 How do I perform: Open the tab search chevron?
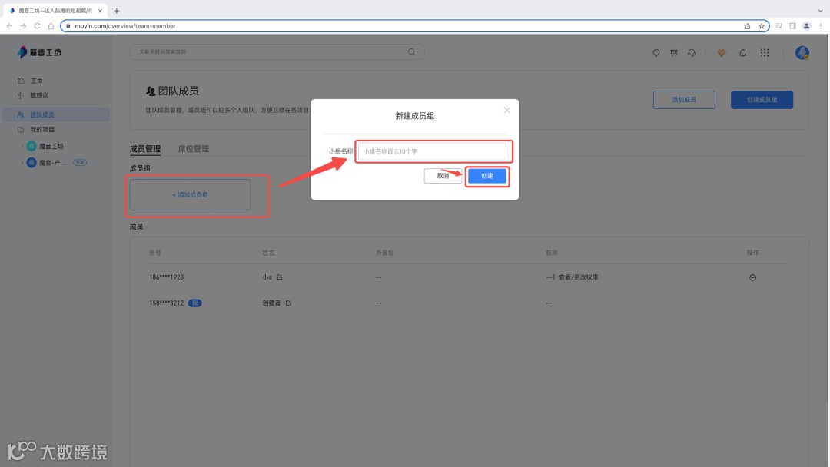tap(820, 11)
